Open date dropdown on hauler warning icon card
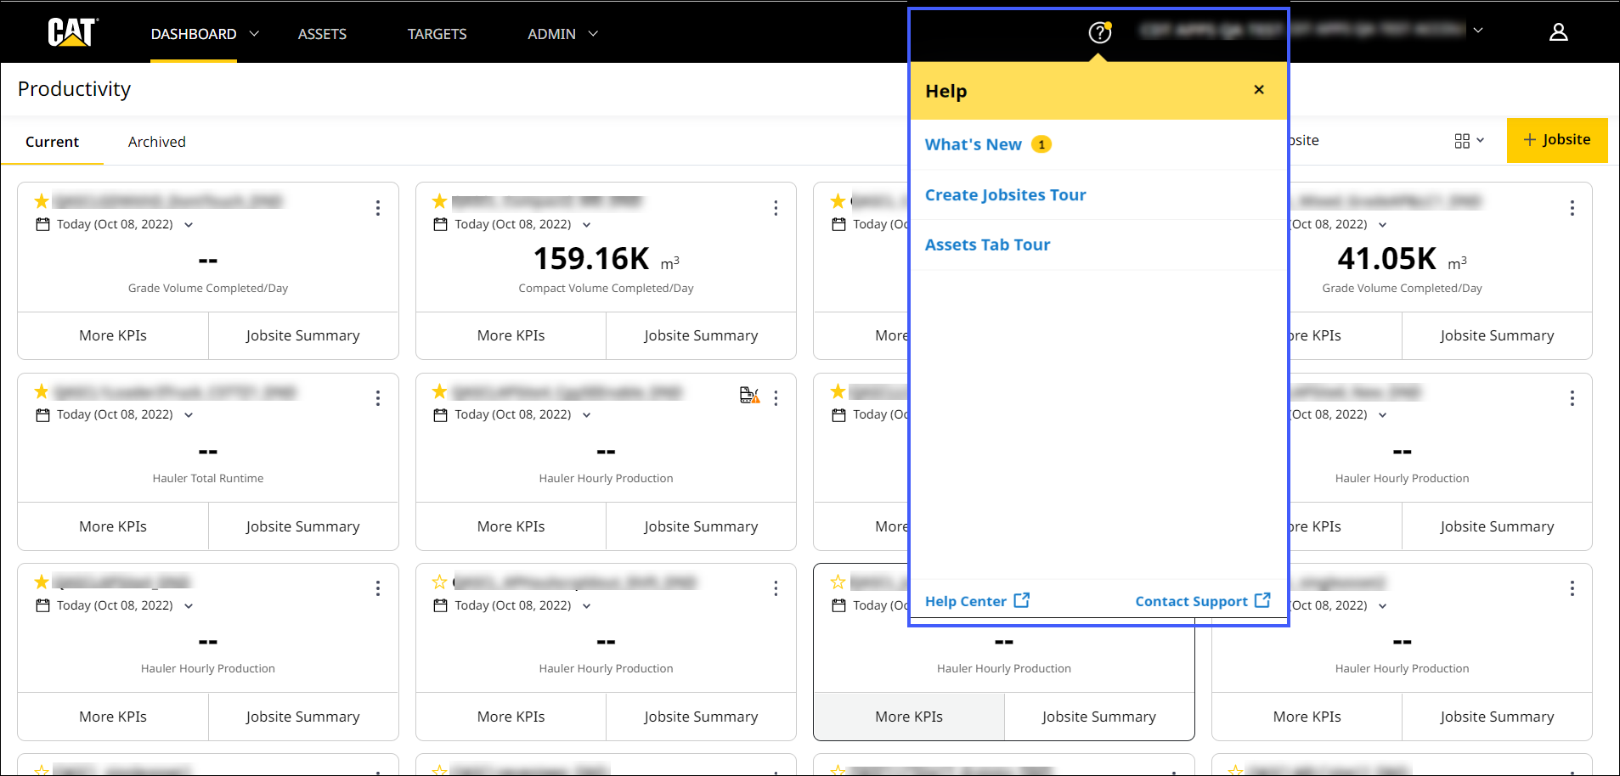This screenshot has width=1620, height=776. tap(586, 415)
